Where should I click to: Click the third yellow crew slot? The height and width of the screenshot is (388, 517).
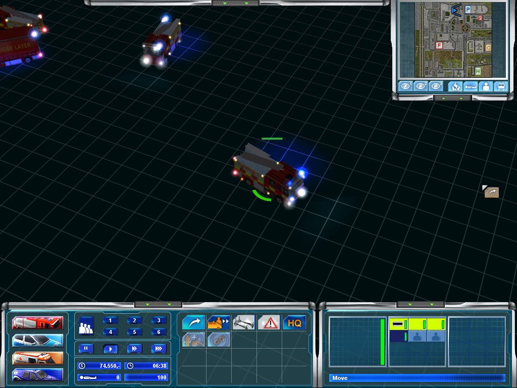pyautogui.click(x=436, y=324)
